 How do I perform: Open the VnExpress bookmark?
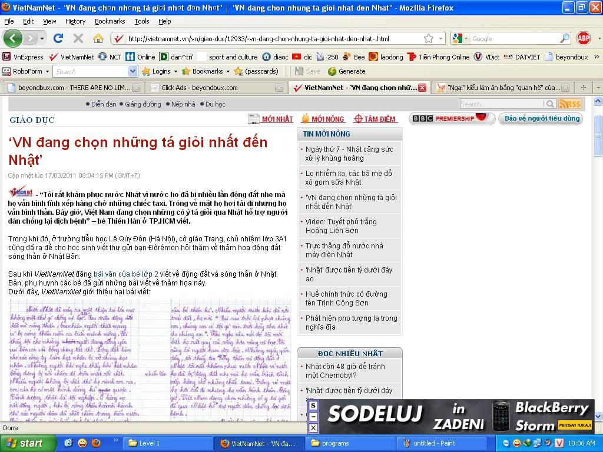[23, 57]
